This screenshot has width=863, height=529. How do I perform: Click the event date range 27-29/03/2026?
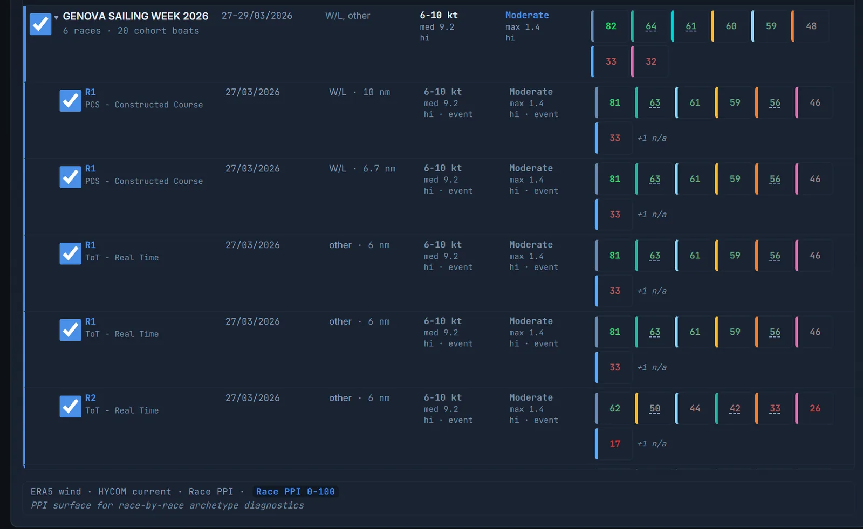tap(257, 16)
